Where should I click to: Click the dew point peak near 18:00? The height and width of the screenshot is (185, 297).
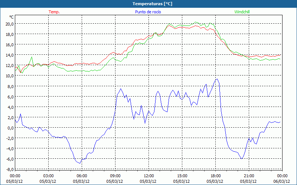point(217,79)
